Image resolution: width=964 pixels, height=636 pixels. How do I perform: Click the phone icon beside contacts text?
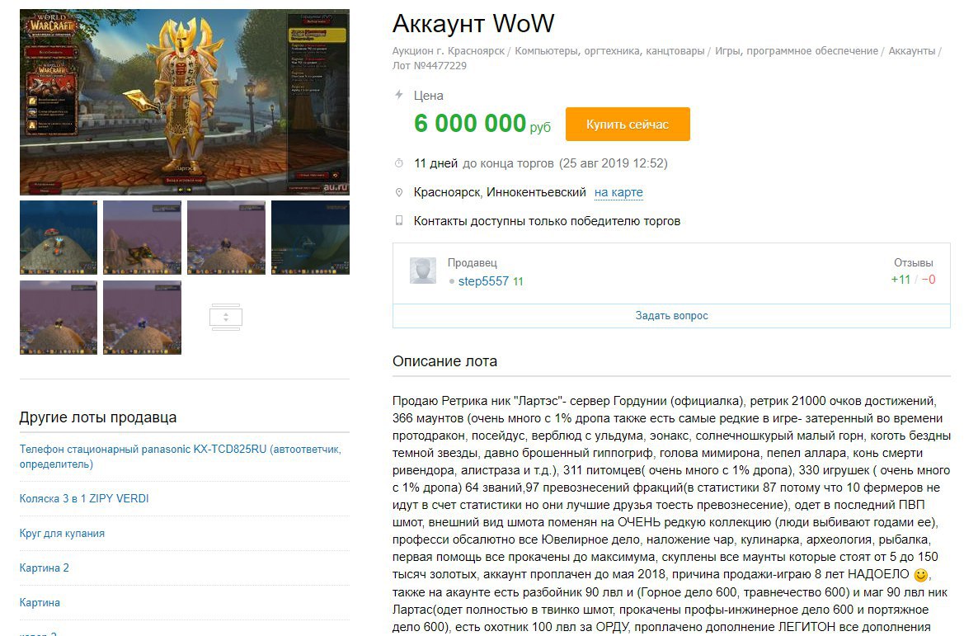pos(399,221)
